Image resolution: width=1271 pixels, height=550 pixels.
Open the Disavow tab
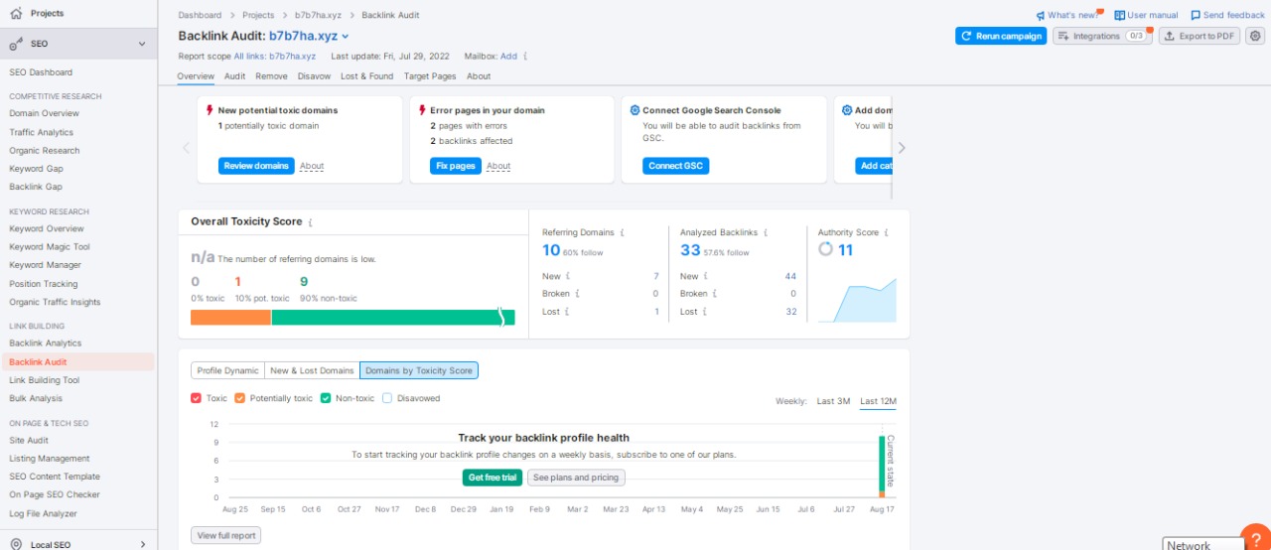314,76
